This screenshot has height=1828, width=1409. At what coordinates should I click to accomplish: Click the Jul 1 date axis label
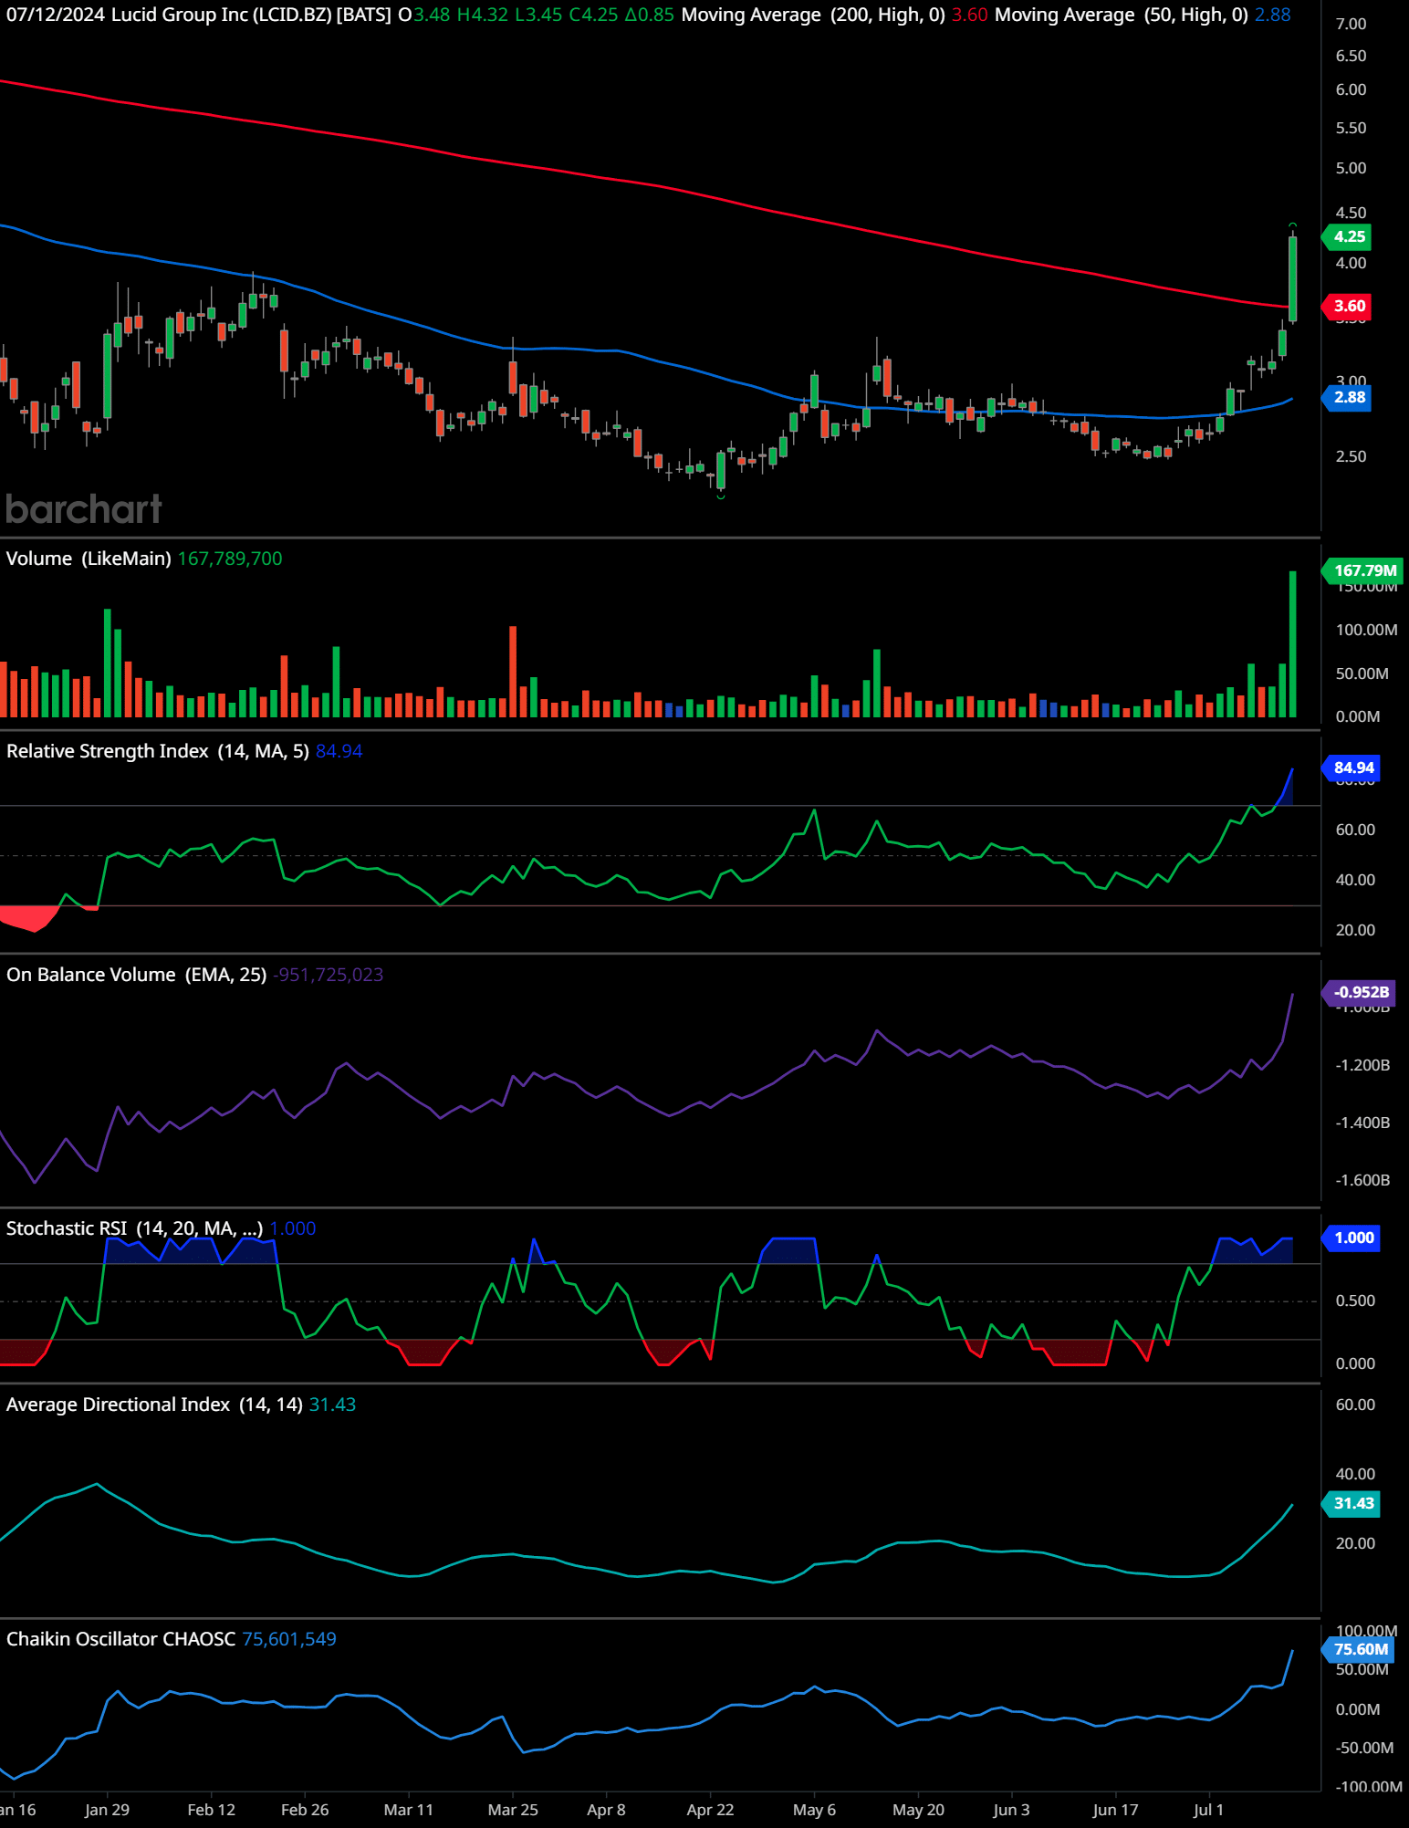click(x=1208, y=1810)
